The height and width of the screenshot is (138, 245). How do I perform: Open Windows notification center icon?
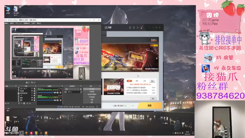193,133
